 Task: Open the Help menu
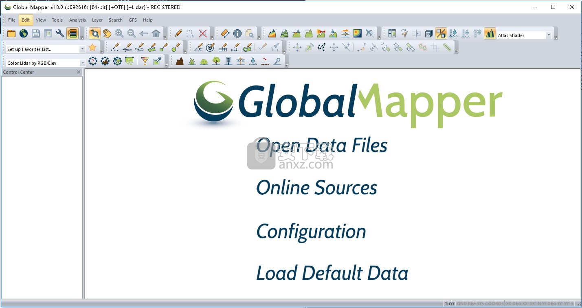(x=148, y=20)
